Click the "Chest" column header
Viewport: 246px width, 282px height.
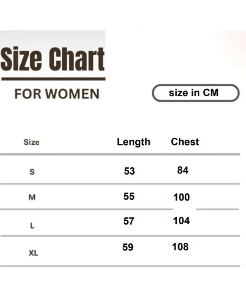click(x=185, y=142)
